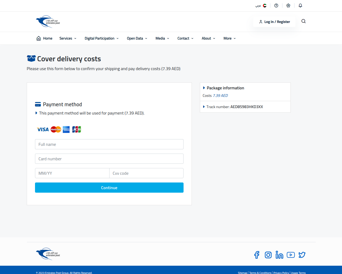
Task: Open the Facebook icon in footer
Action: (257, 255)
